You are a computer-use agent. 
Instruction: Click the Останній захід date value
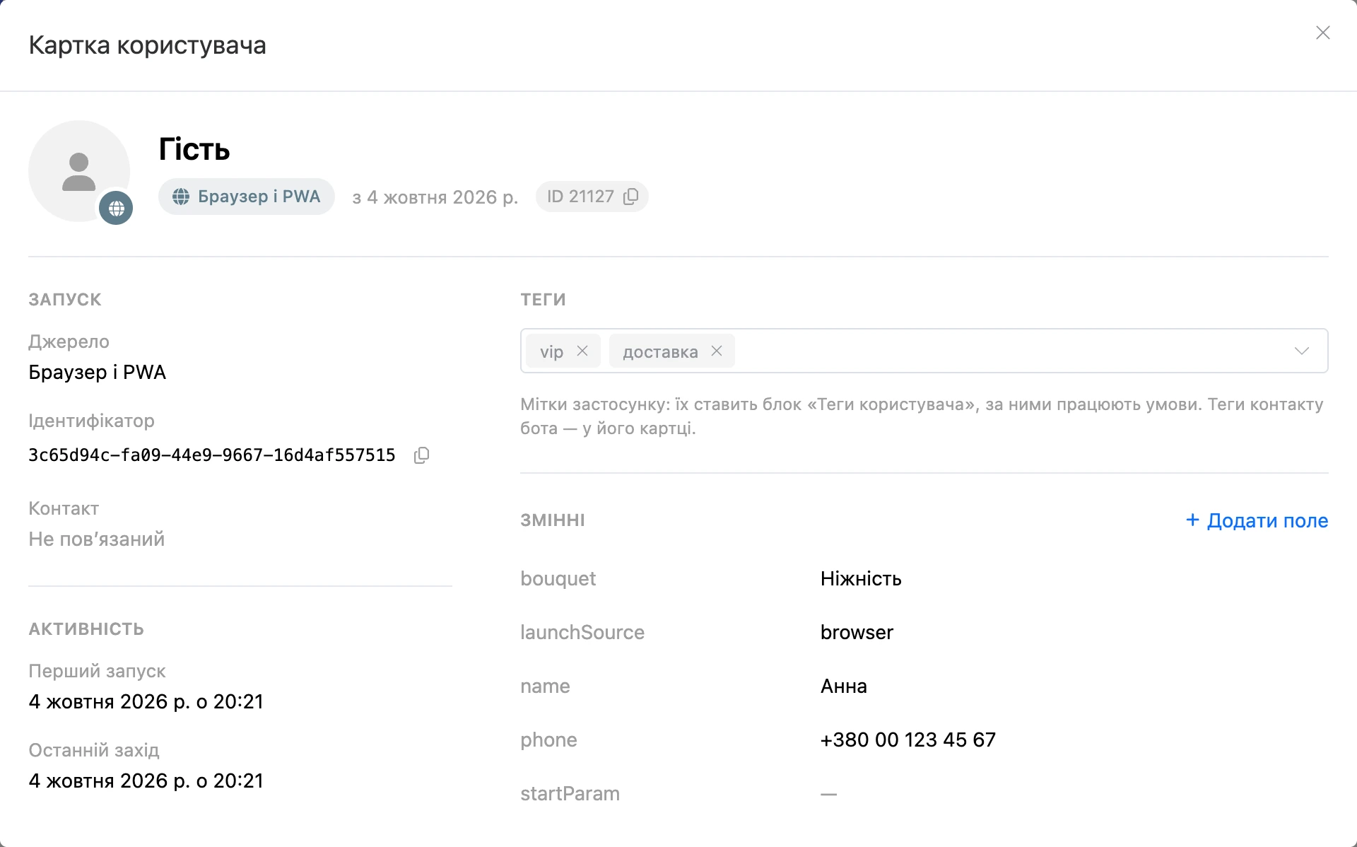click(x=146, y=781)
